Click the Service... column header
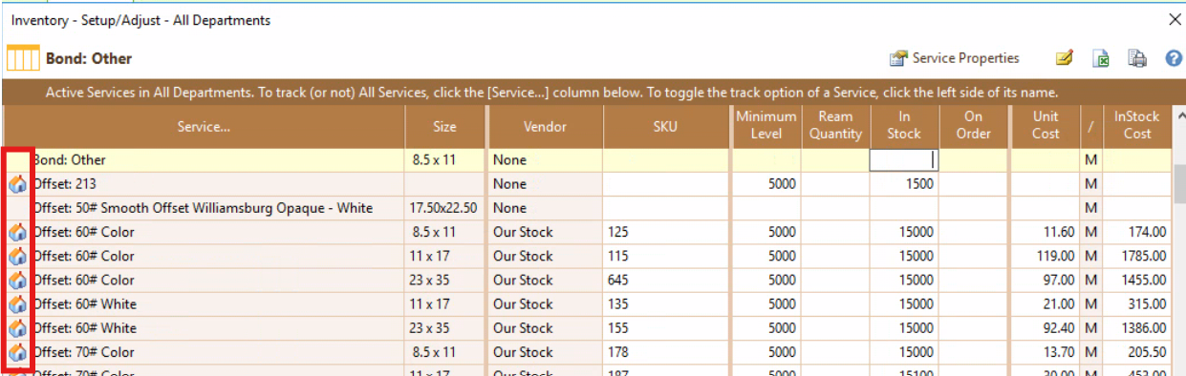This screenshot has height=376, width=1186. click(x=205, y=126)
